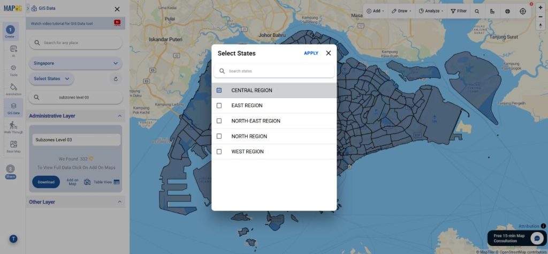
Task: Click the table icon beside Table View
Action: pyautogui.click(x=117, y=182)
